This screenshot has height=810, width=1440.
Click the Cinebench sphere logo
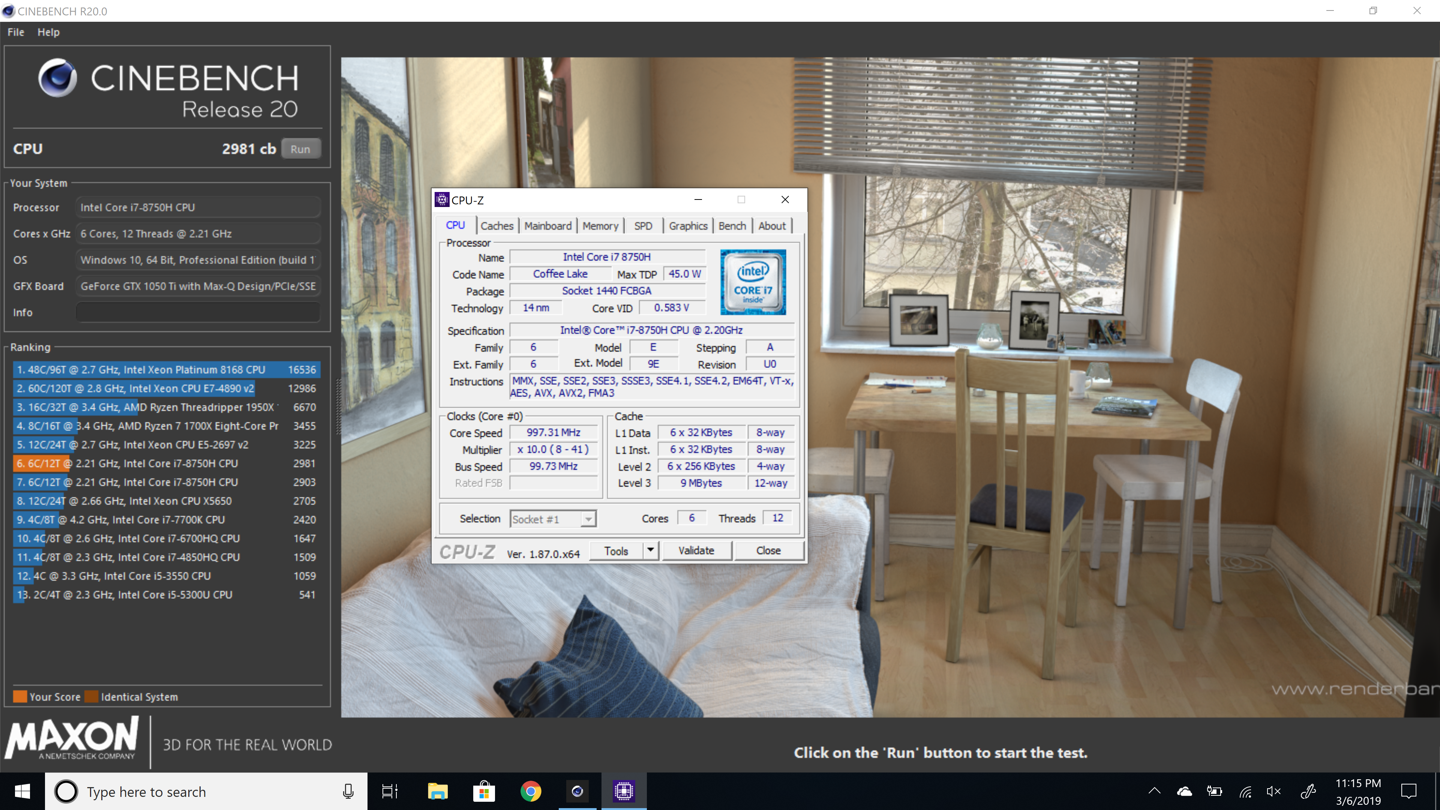click(x=58, y=78)
